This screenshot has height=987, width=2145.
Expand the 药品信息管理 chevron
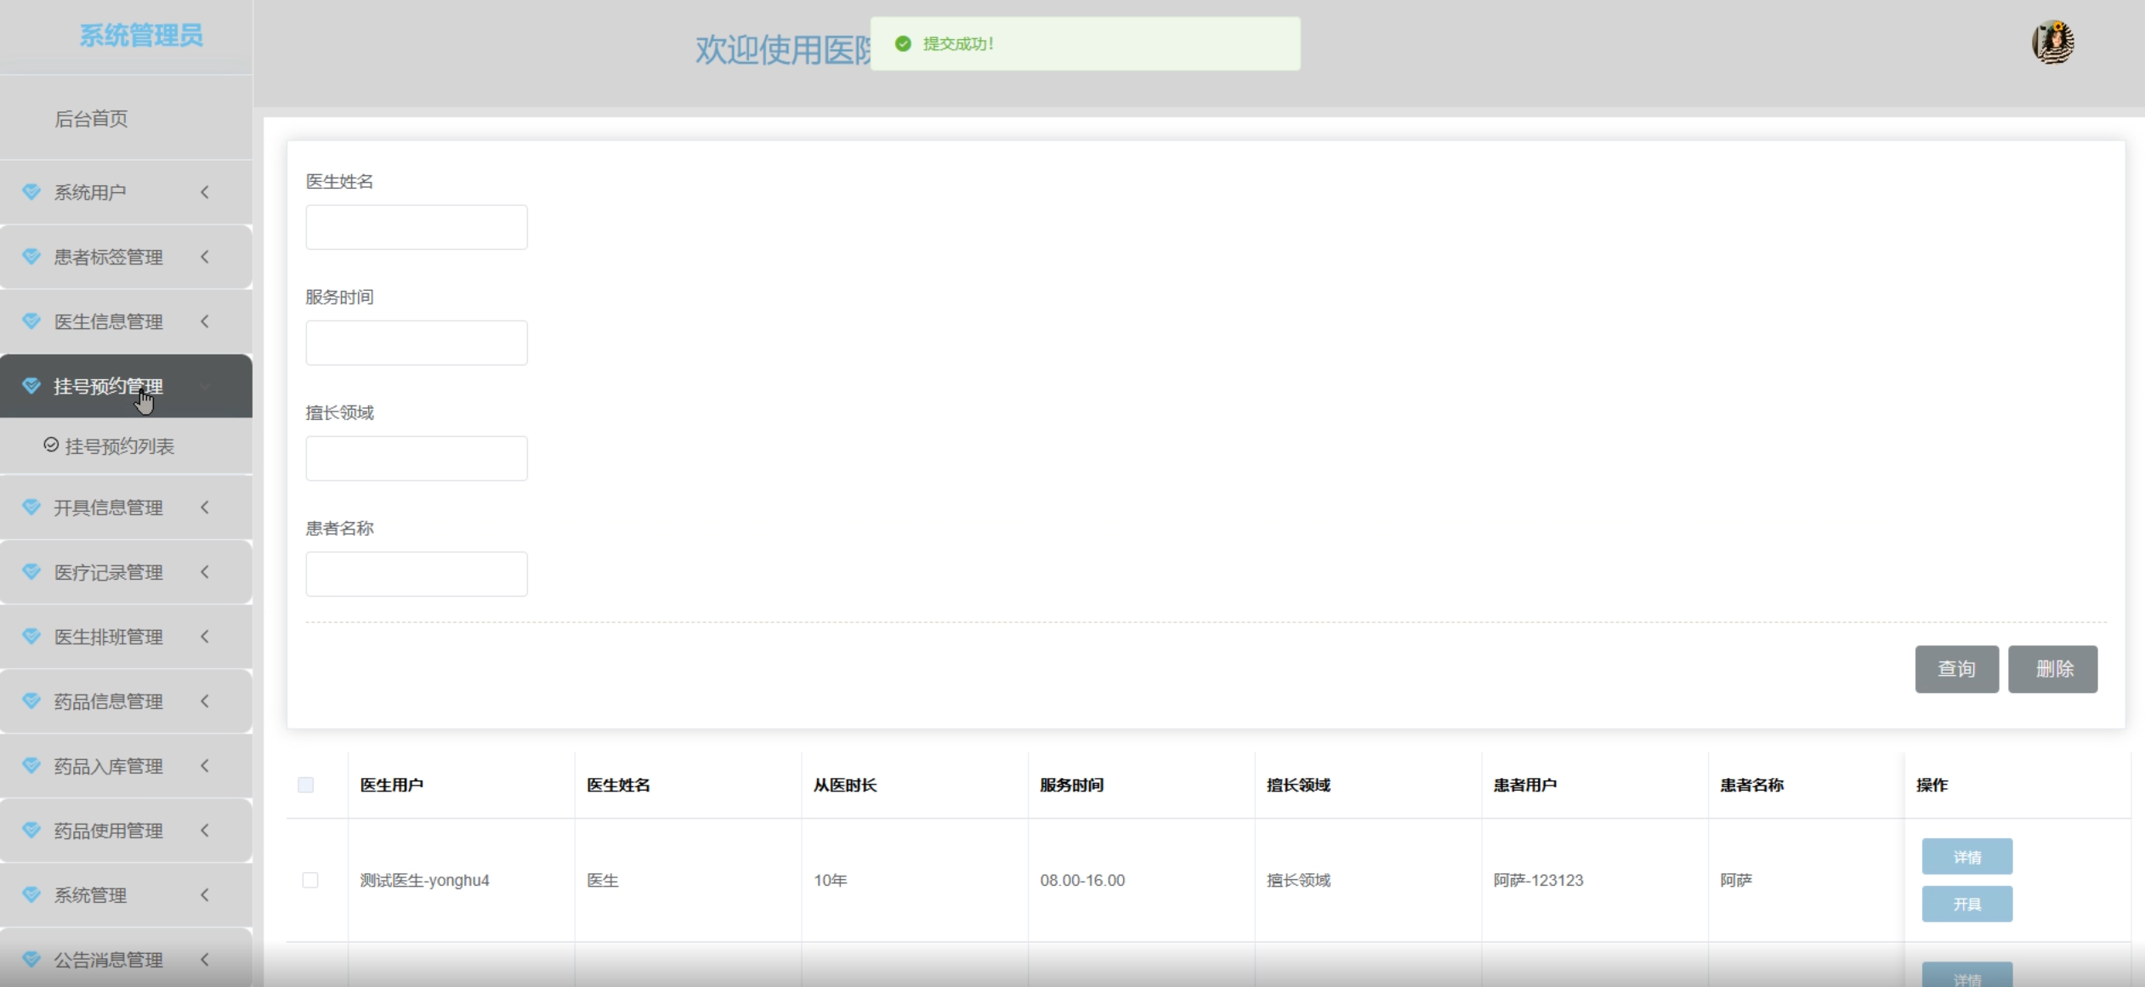point(205,701)
